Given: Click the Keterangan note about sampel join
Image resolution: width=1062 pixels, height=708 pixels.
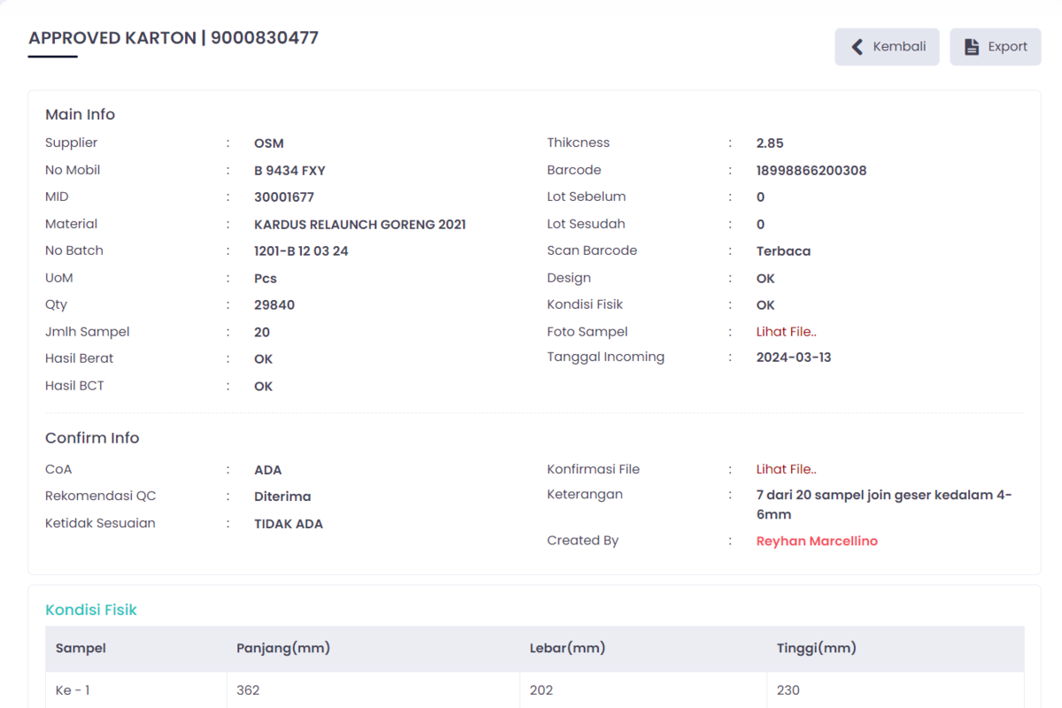Looking at the screenshot, I should click(x=883, y=504).
